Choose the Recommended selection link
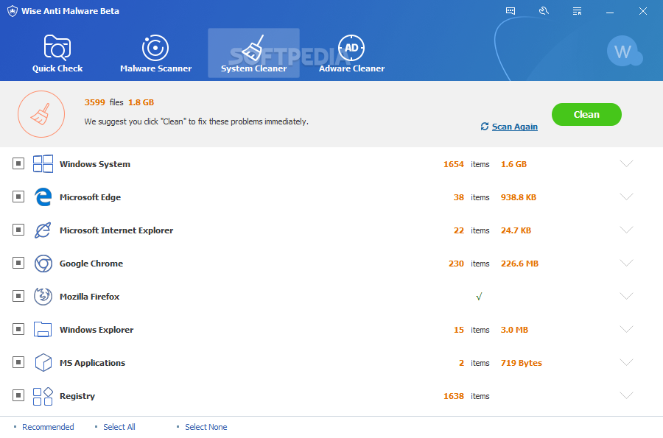 coord(48,427)
